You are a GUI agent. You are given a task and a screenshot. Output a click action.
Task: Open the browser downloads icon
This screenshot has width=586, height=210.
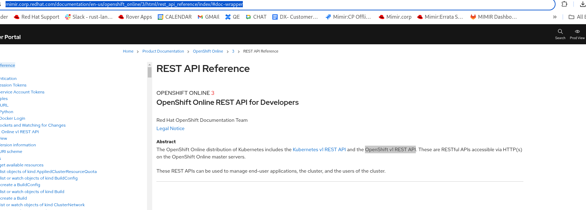point(583,4)
